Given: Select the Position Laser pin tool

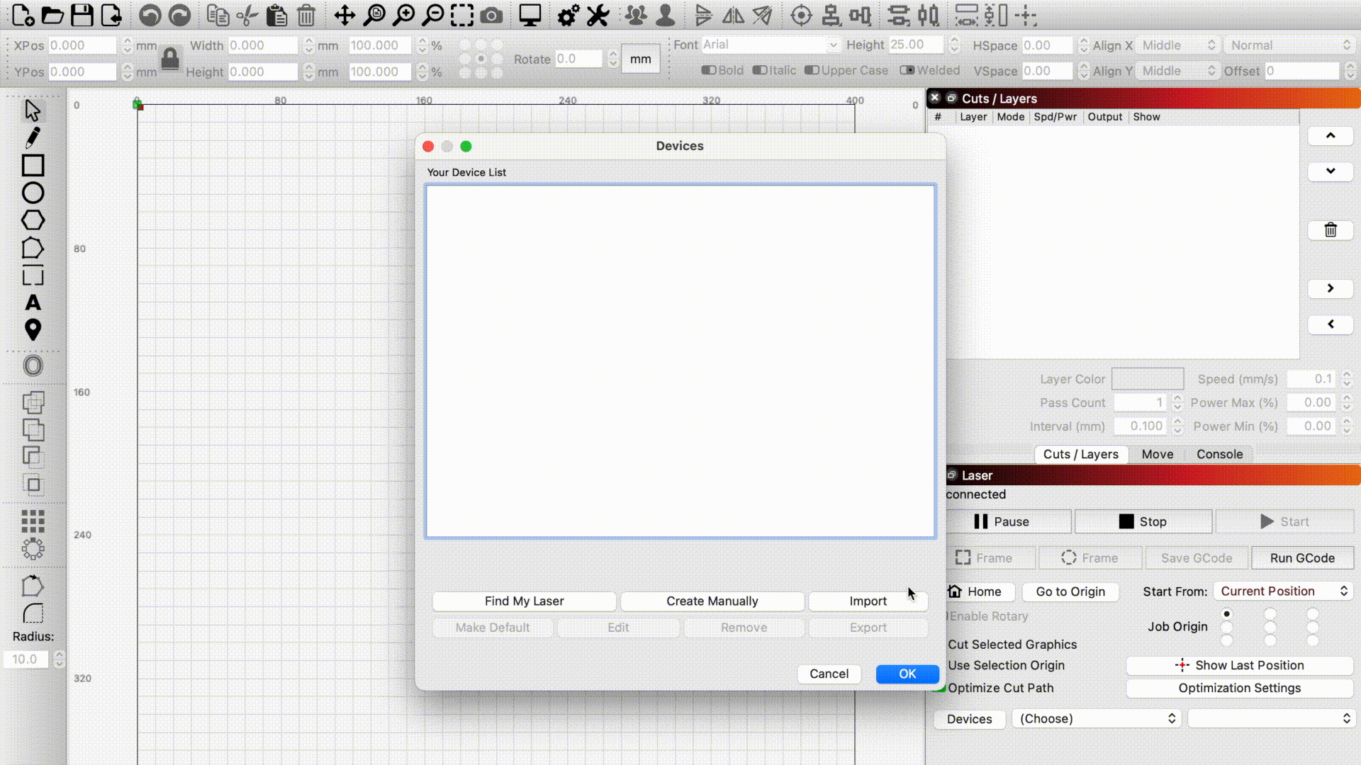Looking at the screenshot, I should 33,330.
